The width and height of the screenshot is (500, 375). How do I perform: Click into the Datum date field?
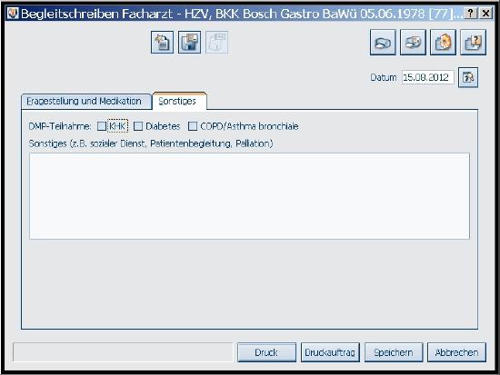click(428, 77)
